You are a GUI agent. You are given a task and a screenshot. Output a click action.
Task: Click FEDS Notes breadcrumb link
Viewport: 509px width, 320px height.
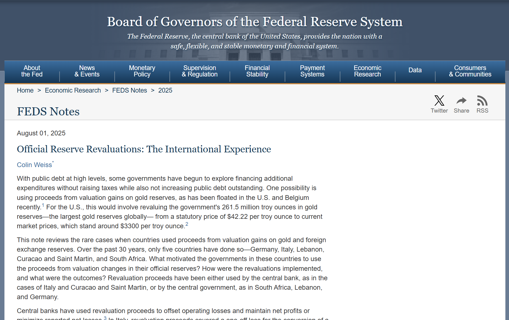click(x=129, y=90)
